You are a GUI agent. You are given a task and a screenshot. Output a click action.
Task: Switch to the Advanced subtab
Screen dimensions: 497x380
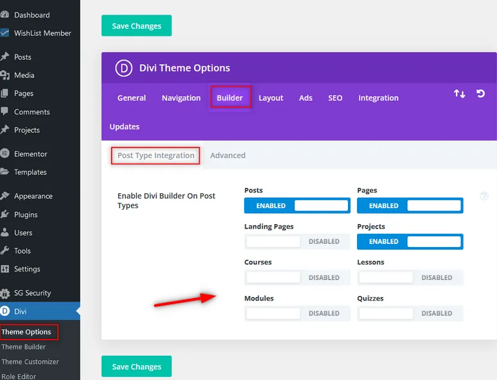[x=227, y=155]
